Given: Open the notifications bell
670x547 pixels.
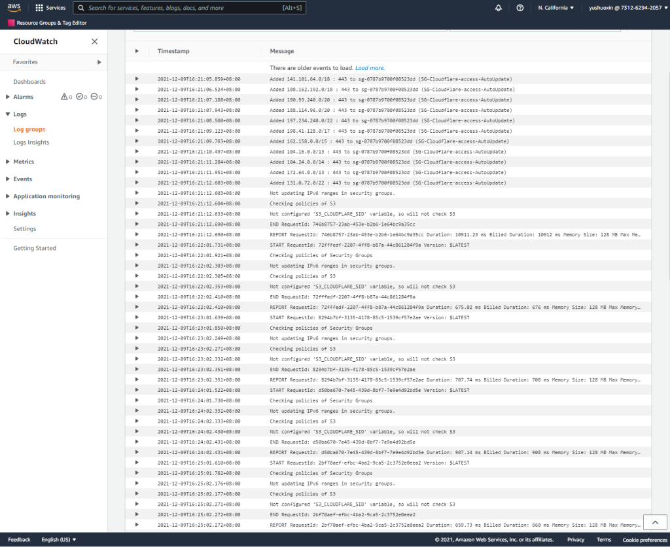Looking at the screenshot, I should 499,8.
